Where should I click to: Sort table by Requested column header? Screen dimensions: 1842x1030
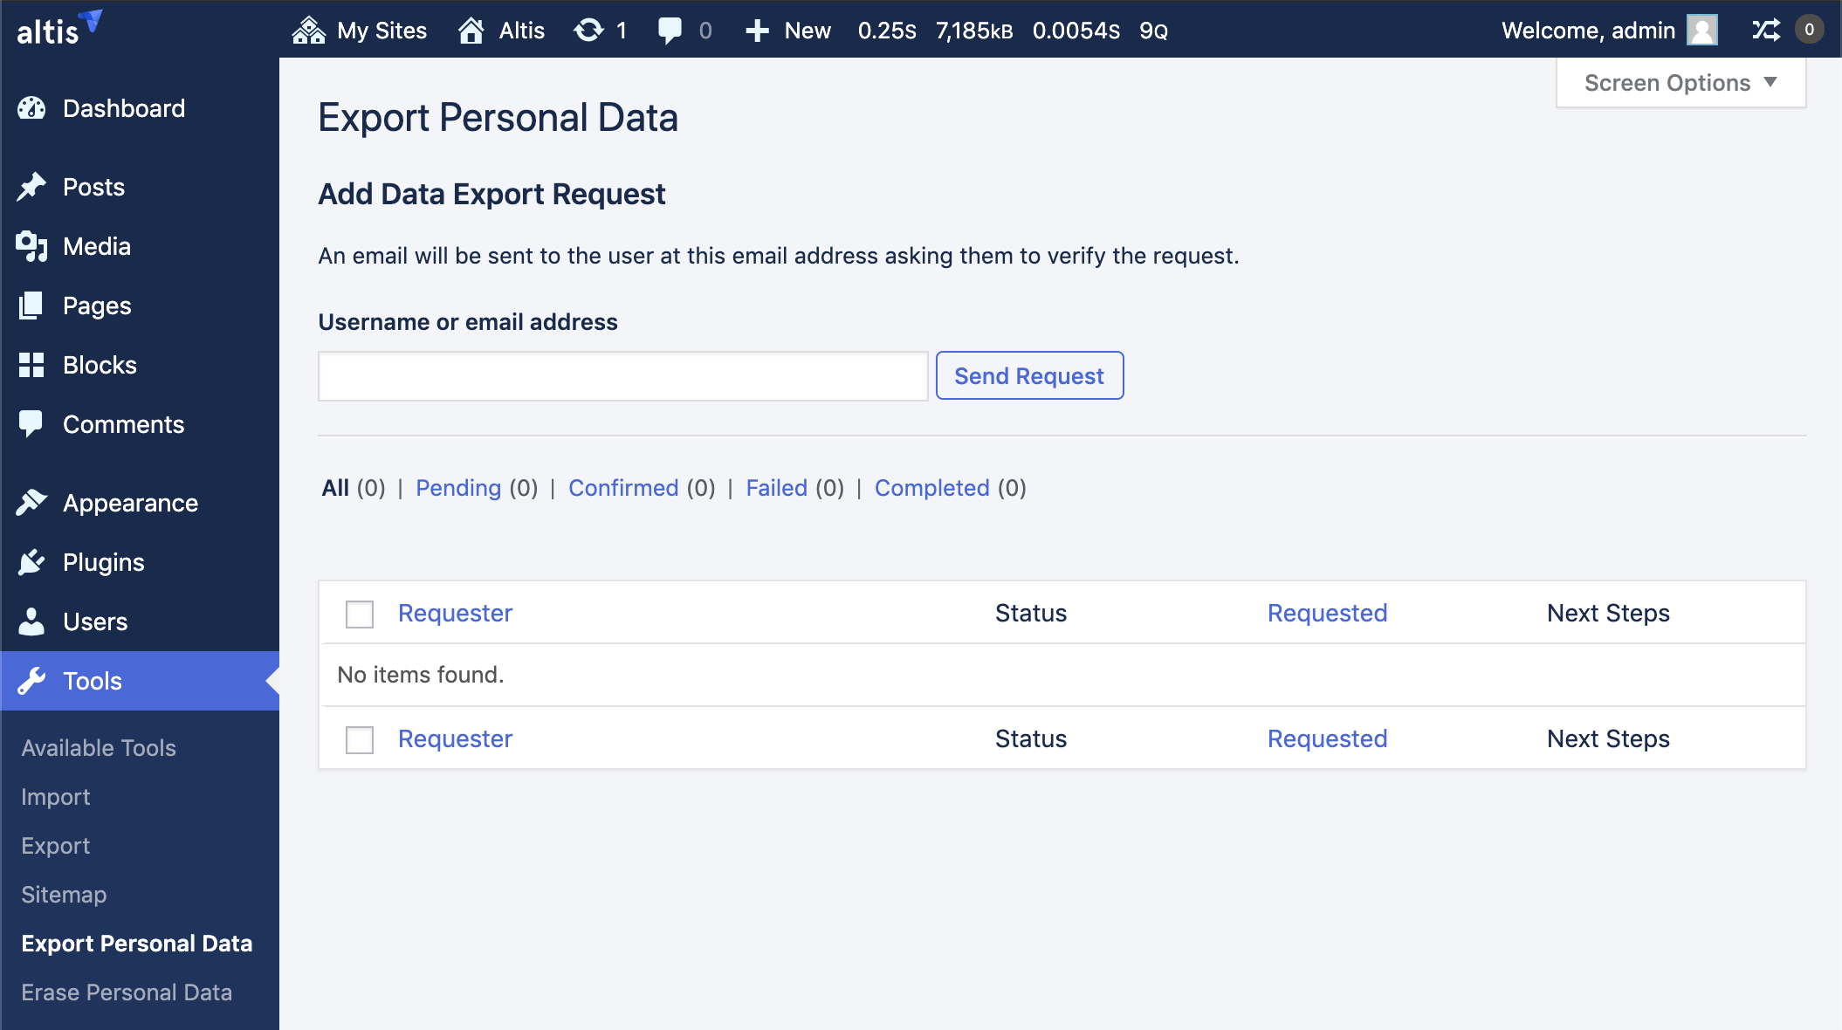point(1327,613)
